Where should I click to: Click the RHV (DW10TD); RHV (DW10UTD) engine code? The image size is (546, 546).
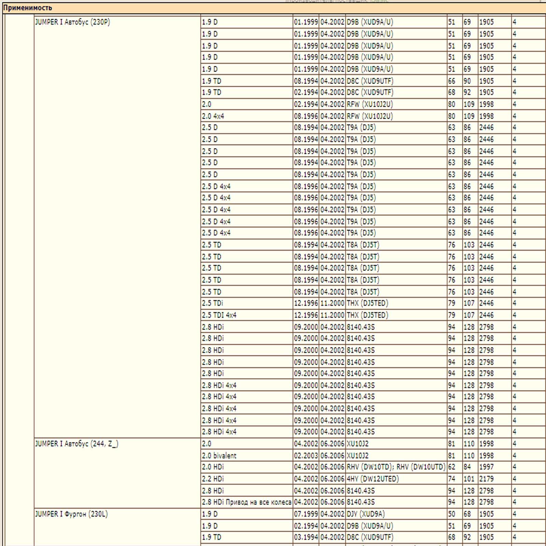point(396,467)
